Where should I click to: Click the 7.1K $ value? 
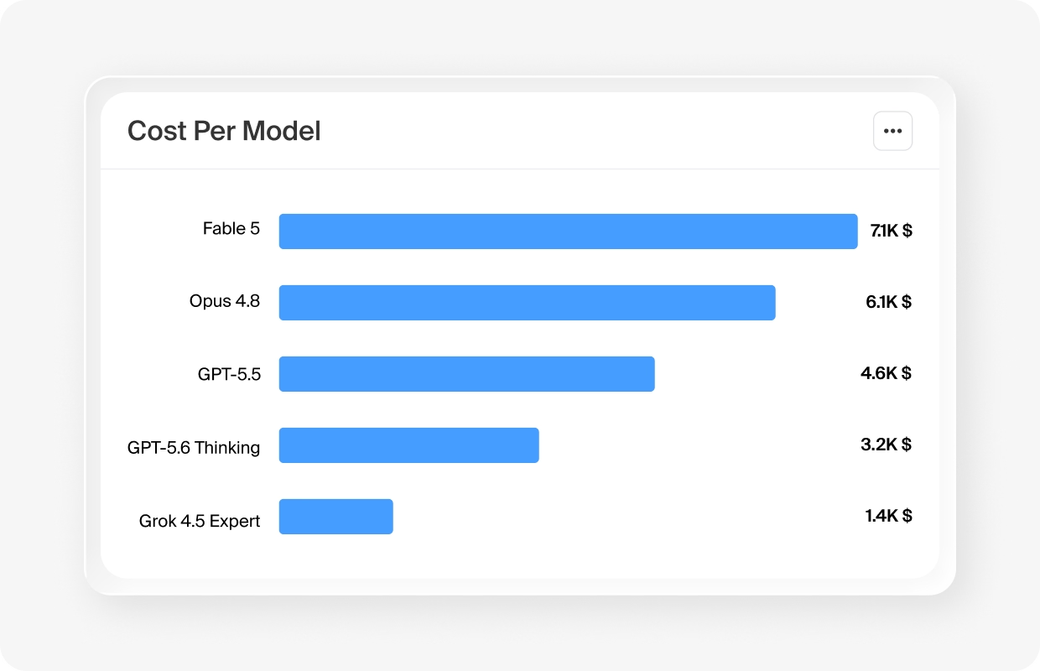tap(891, 231)
